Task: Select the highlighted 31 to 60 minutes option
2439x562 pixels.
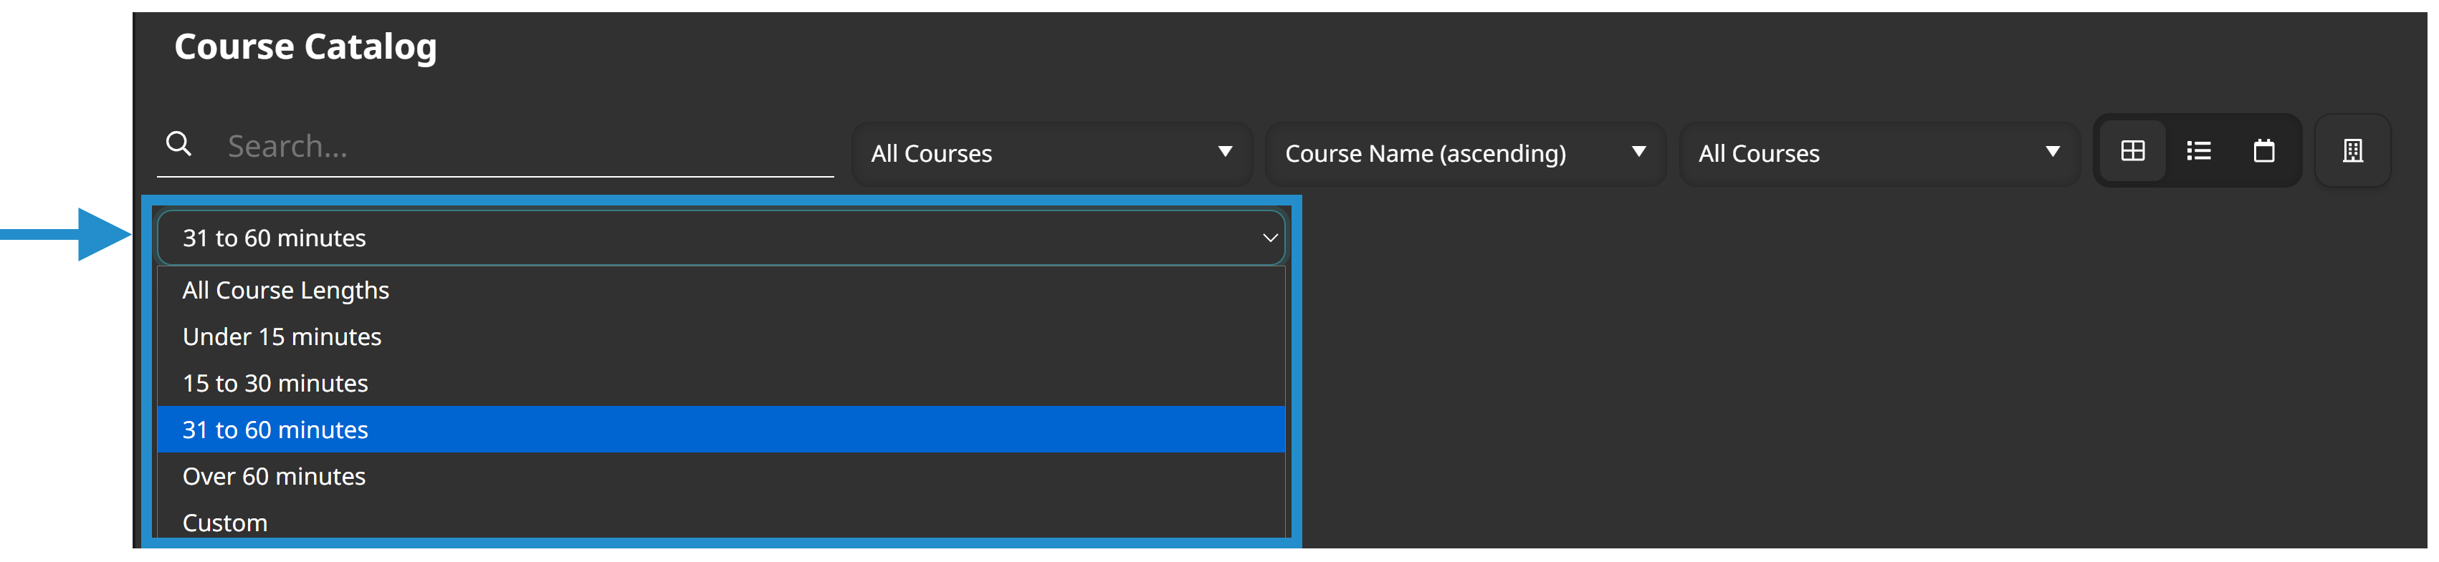Action: click(x=275, y=430)
